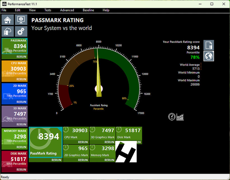Rerun the CPU Mark in sidebar
Viewport: 230px width, 180px height.
pos(21,79)
